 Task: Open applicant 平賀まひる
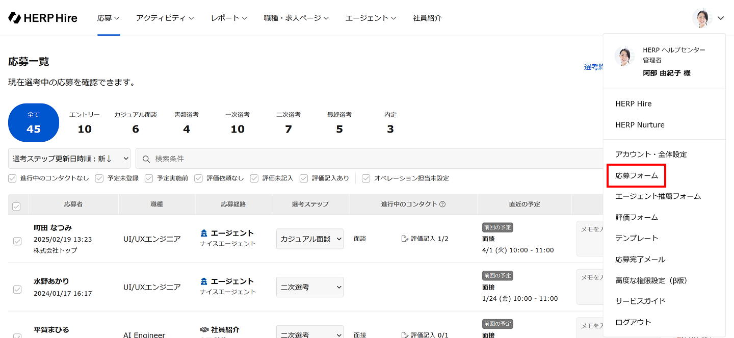pos(51,329)
